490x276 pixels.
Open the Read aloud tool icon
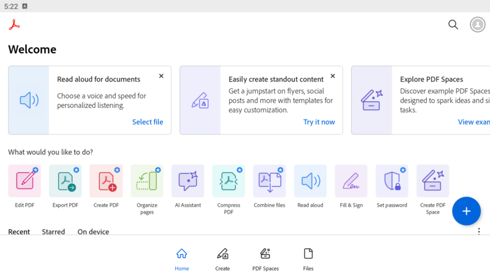(x=310, y=181)
